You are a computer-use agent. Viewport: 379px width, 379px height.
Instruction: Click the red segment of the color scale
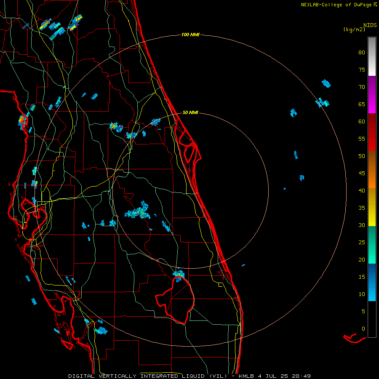coord(372,132)
